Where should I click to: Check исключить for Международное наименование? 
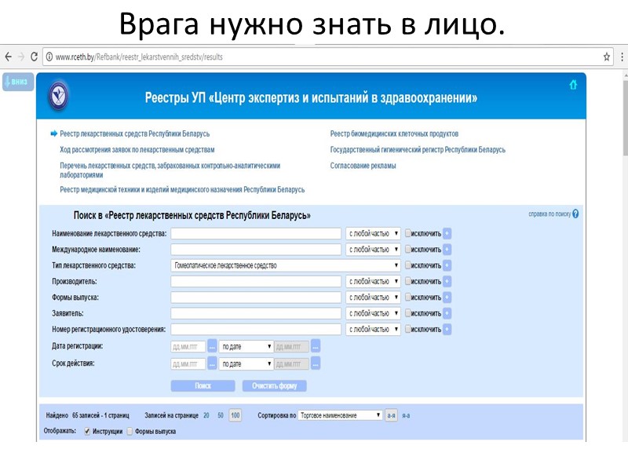407,249
